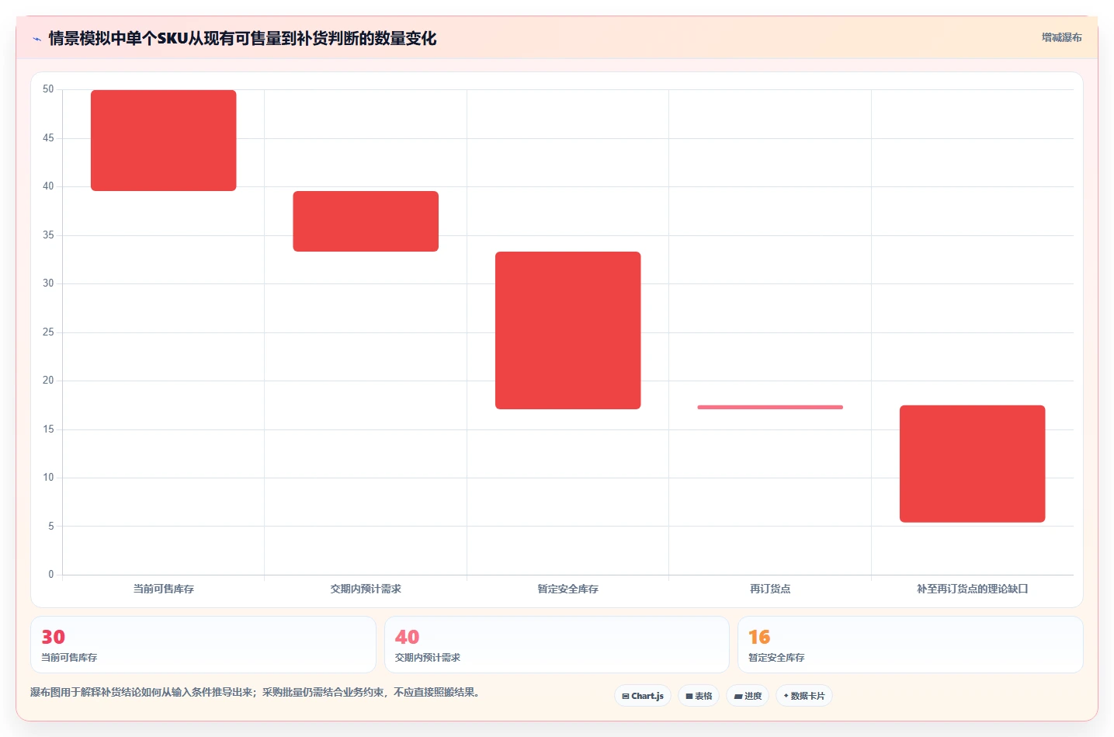Image resolution: width=1114 pixels, height=737 pixels.
Task: Click the 表格 pill button
Action: pos(699,696)
